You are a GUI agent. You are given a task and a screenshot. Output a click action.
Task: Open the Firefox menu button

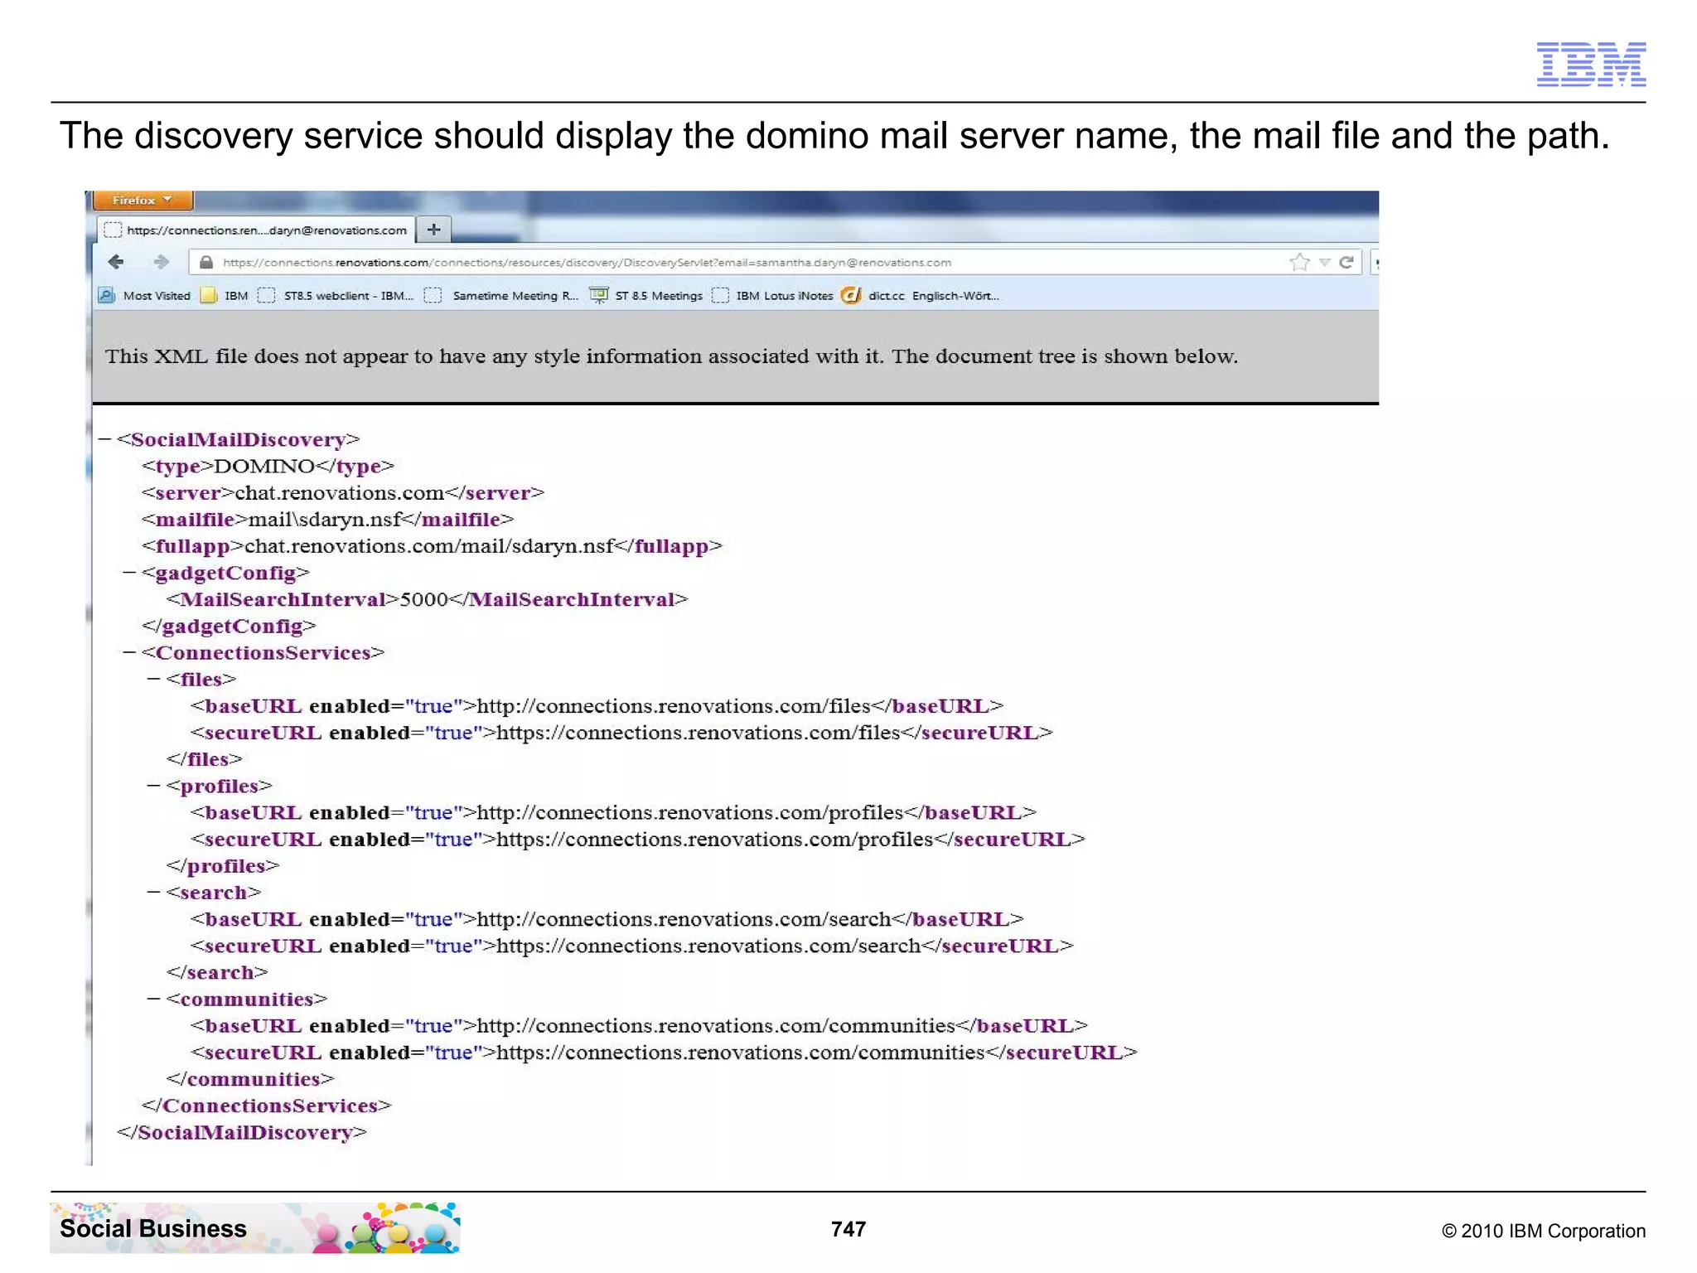point(143,200)
